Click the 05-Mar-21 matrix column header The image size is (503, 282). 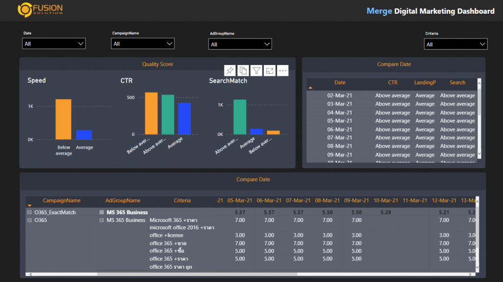[x=240, y=200]
